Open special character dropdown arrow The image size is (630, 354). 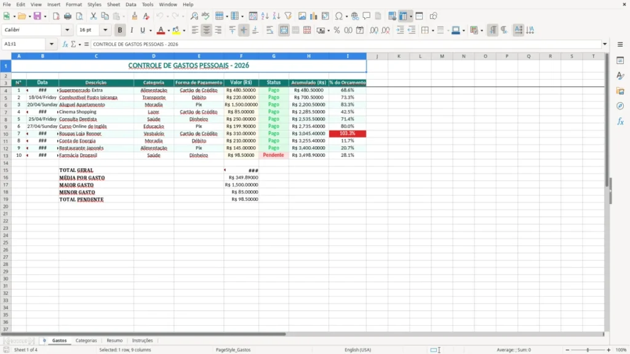point(346,17)
